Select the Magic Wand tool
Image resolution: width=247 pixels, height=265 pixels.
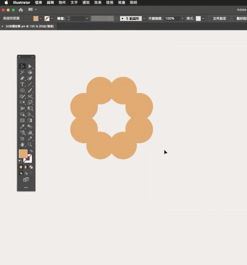[22, 72]
